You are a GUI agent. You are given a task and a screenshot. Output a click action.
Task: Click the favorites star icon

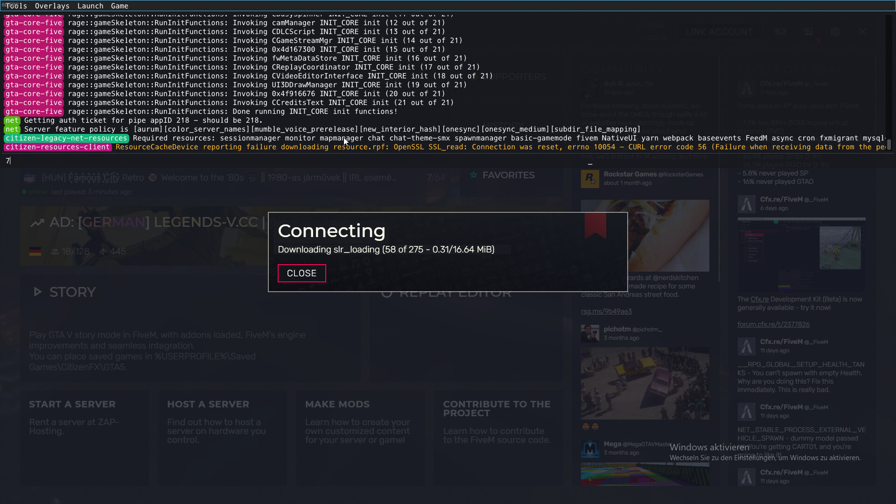(474, 175)
